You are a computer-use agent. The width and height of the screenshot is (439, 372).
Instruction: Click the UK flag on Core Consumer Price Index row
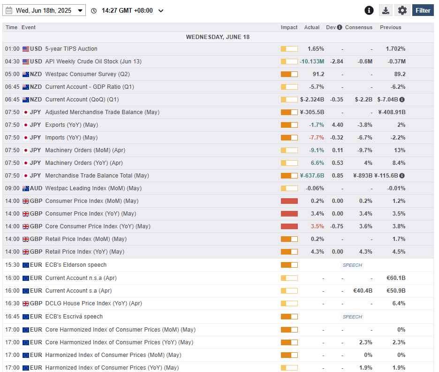pos(26,226)
